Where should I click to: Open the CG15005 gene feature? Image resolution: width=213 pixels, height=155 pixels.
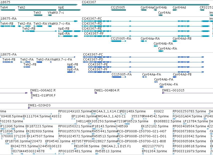118,10
